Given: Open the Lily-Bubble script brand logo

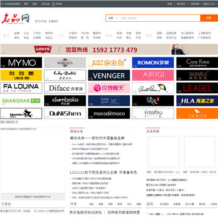Looking at the screenshot, I should pyautogui.click(x=65, y=75).
